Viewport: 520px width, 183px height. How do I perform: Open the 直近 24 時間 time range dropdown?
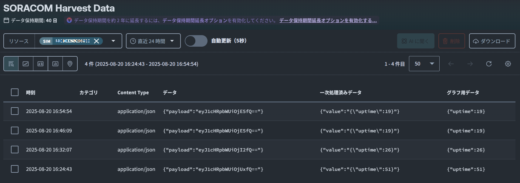coord(153,41)
